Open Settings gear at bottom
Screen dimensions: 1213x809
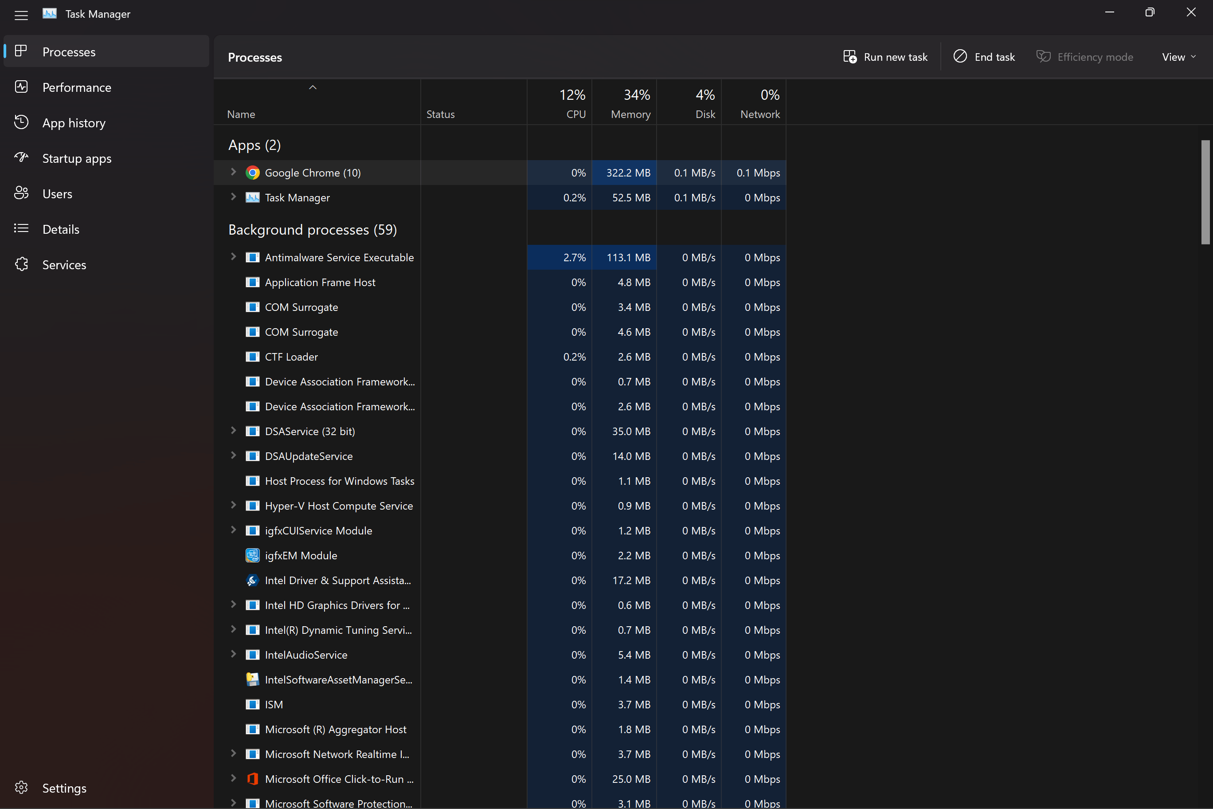pyautogui.click(x=21, y=787)
